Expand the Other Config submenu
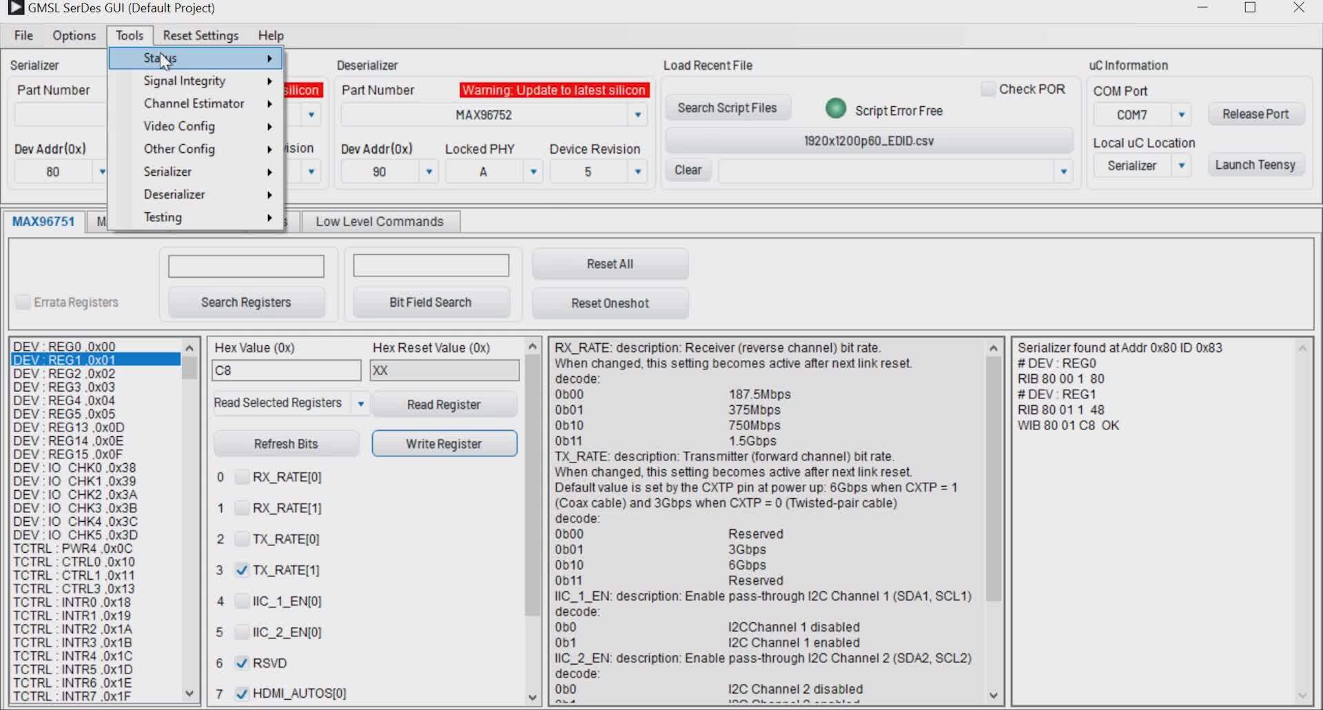This screenshot has width=1323, height=710. point(196,149)
